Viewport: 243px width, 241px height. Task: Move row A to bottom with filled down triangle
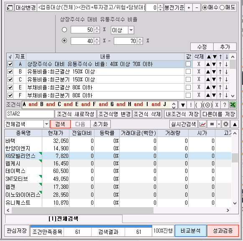[x=214, y=64]
